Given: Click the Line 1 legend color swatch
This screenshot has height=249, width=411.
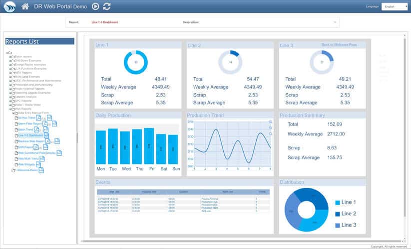Looking at the screenshot, I should click(338, 203).
